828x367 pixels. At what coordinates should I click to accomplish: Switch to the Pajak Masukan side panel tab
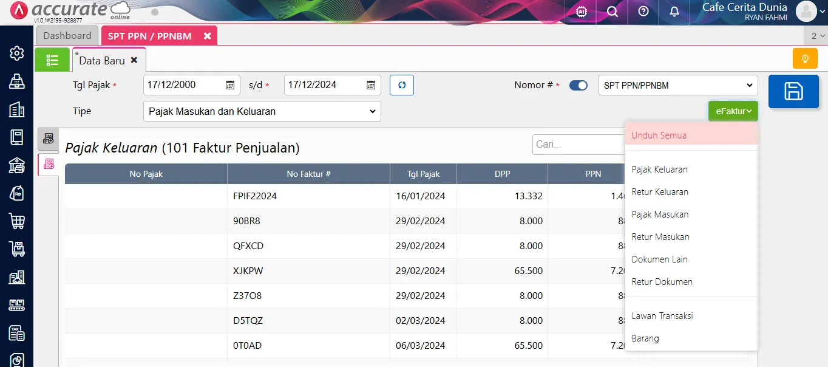(48, 164)
